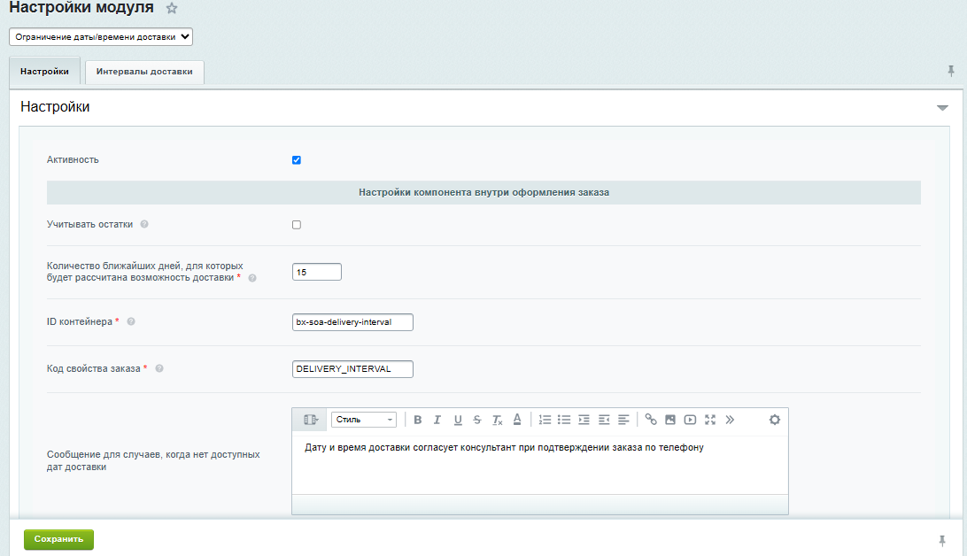
Task: Collapse the Настройки section arrow
Action: click(x=942, y=108)
